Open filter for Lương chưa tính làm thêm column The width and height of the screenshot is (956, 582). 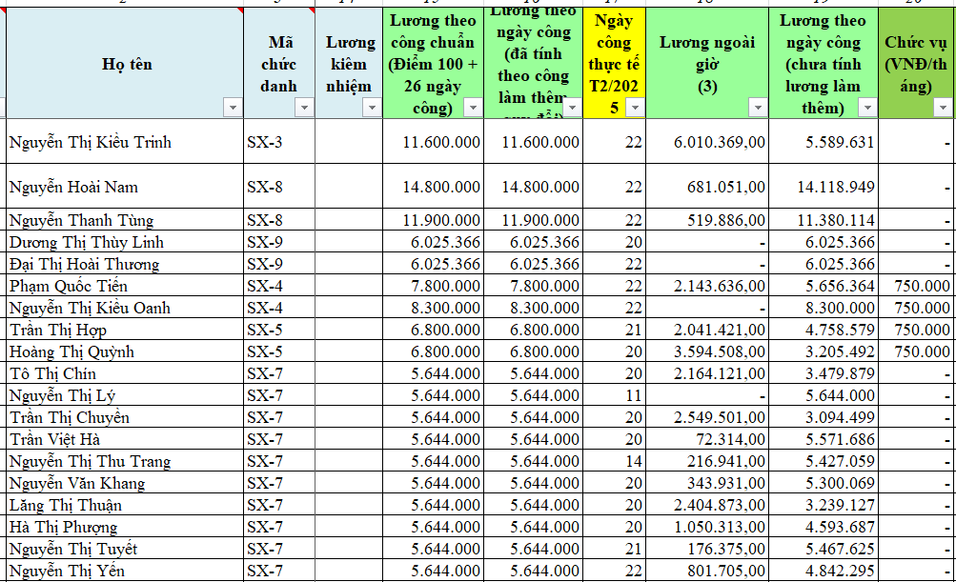(866, 108)
